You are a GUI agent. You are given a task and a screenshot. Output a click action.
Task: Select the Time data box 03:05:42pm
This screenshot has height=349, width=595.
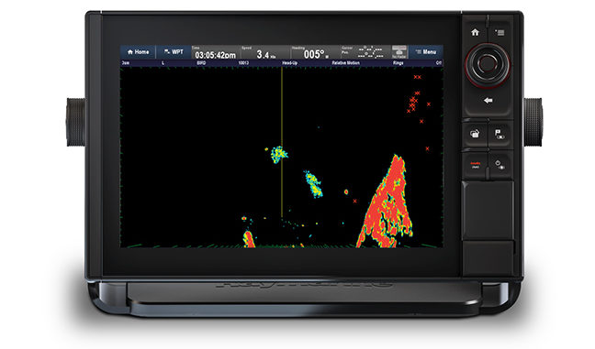[216, 52]
